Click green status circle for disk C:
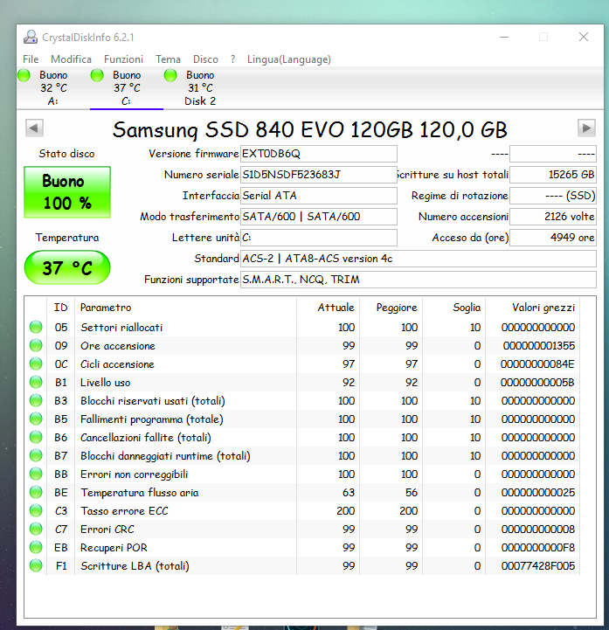 coord(97,75)
